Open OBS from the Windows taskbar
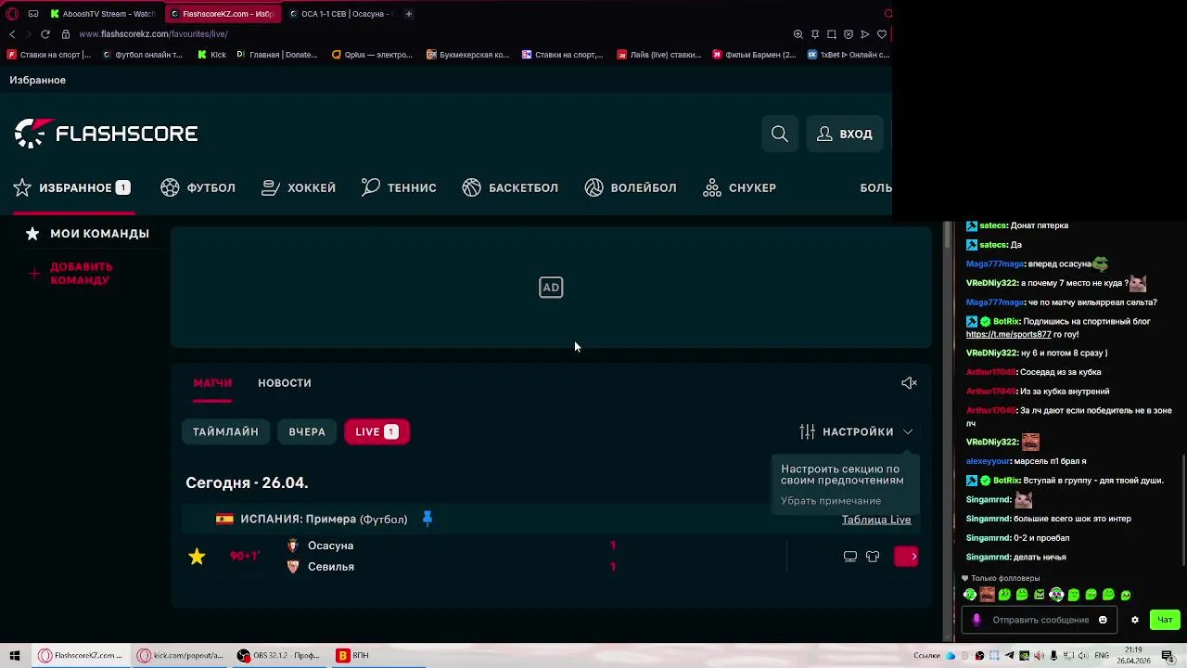 tap(278, 656)
